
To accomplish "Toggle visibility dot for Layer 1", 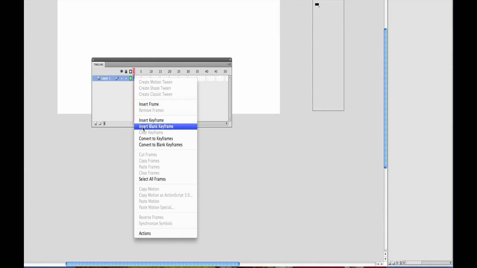I will point(121,79).
